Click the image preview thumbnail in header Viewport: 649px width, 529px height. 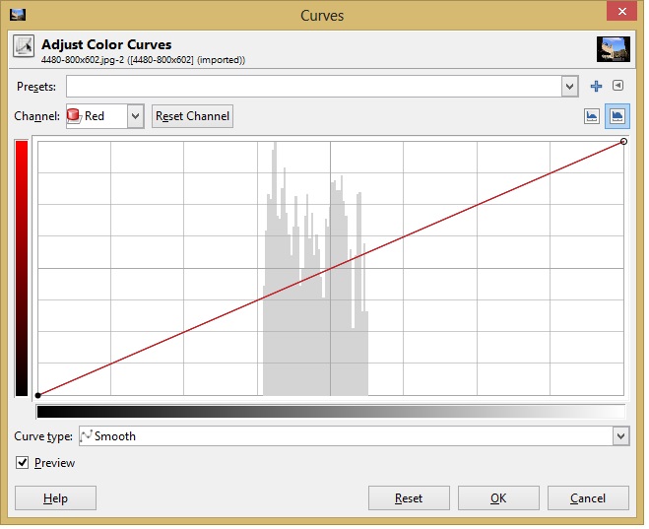point(613,49)
